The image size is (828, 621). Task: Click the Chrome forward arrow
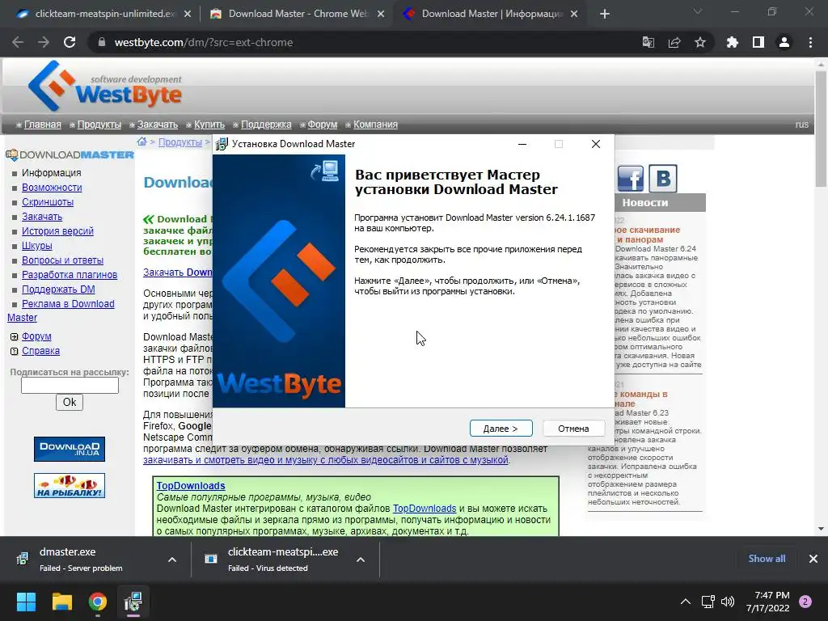[x=44, y=42]
